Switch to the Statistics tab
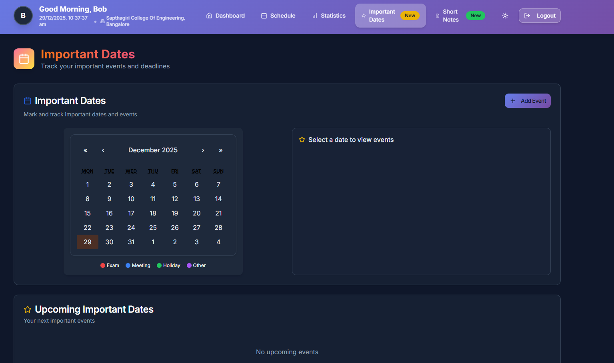 click(328, 16)
